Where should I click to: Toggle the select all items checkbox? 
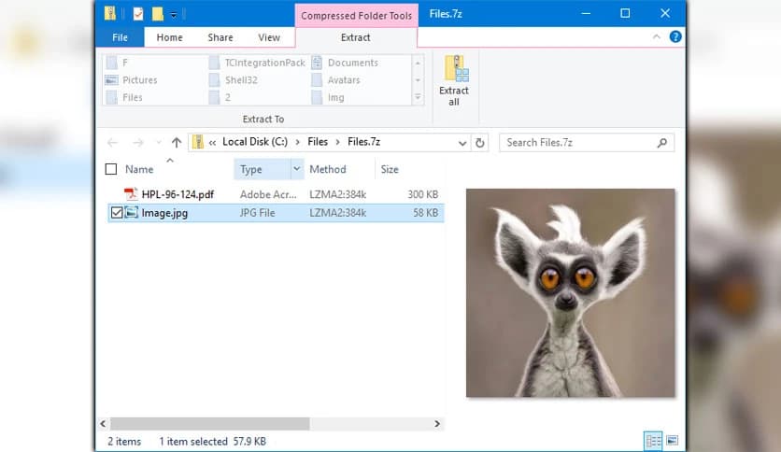(111, 170)
